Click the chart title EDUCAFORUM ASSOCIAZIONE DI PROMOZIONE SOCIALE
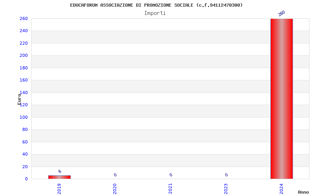 156,5
